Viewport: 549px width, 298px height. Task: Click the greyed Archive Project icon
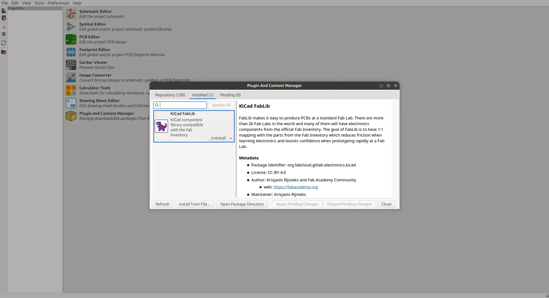[x=4, y=27]
